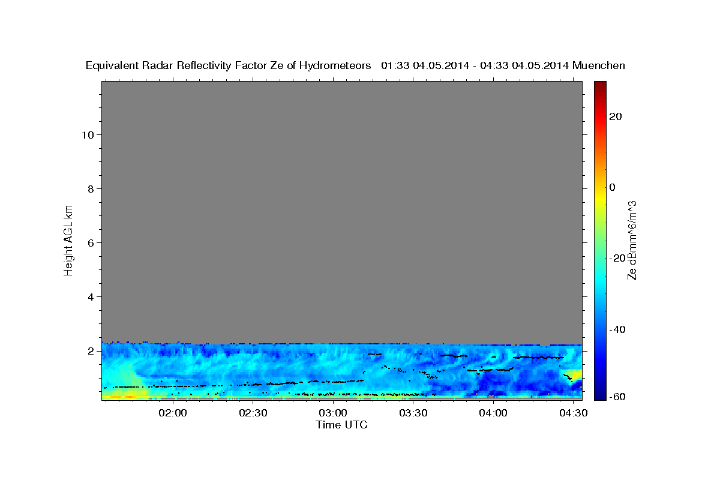The width and height of the screenshot is (720, 480).
Task: Click the 02:30 time tick label
Action: 253,413
